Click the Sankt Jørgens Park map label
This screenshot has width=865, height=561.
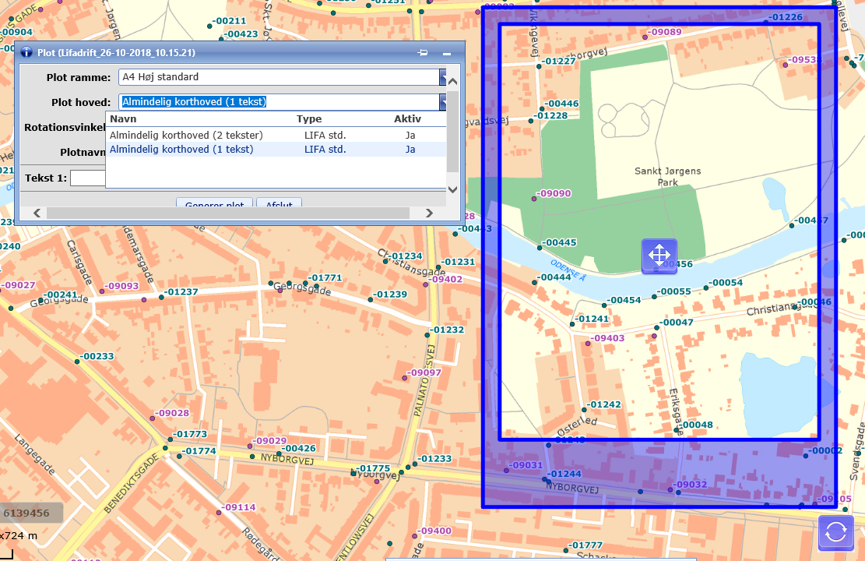pyautogui.click(x=667, y=177)
